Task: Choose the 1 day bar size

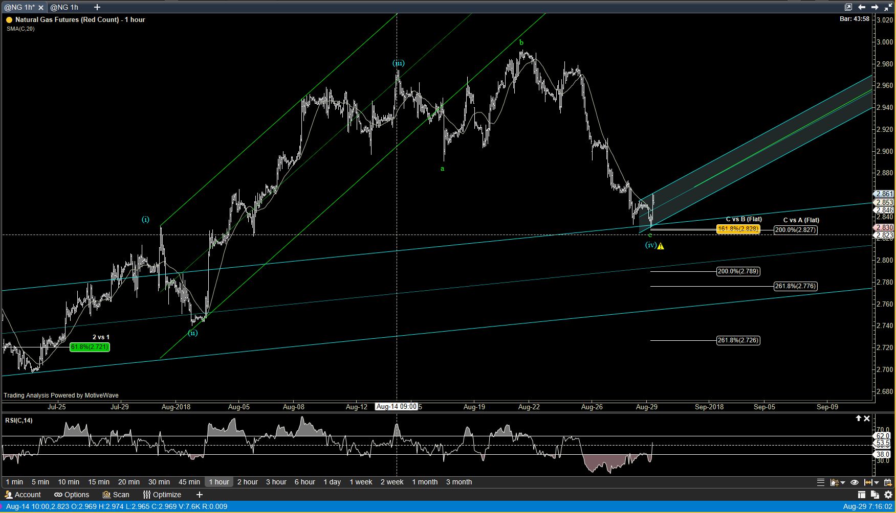Action: [x=332, y=482]
